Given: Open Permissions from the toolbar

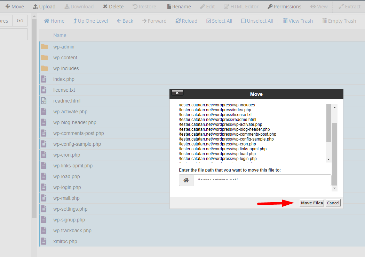Looking at the screenshot, I should pos(284,7).
